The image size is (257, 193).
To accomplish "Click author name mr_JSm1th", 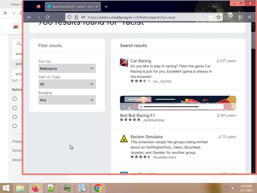I will click(x=162, y=81).
